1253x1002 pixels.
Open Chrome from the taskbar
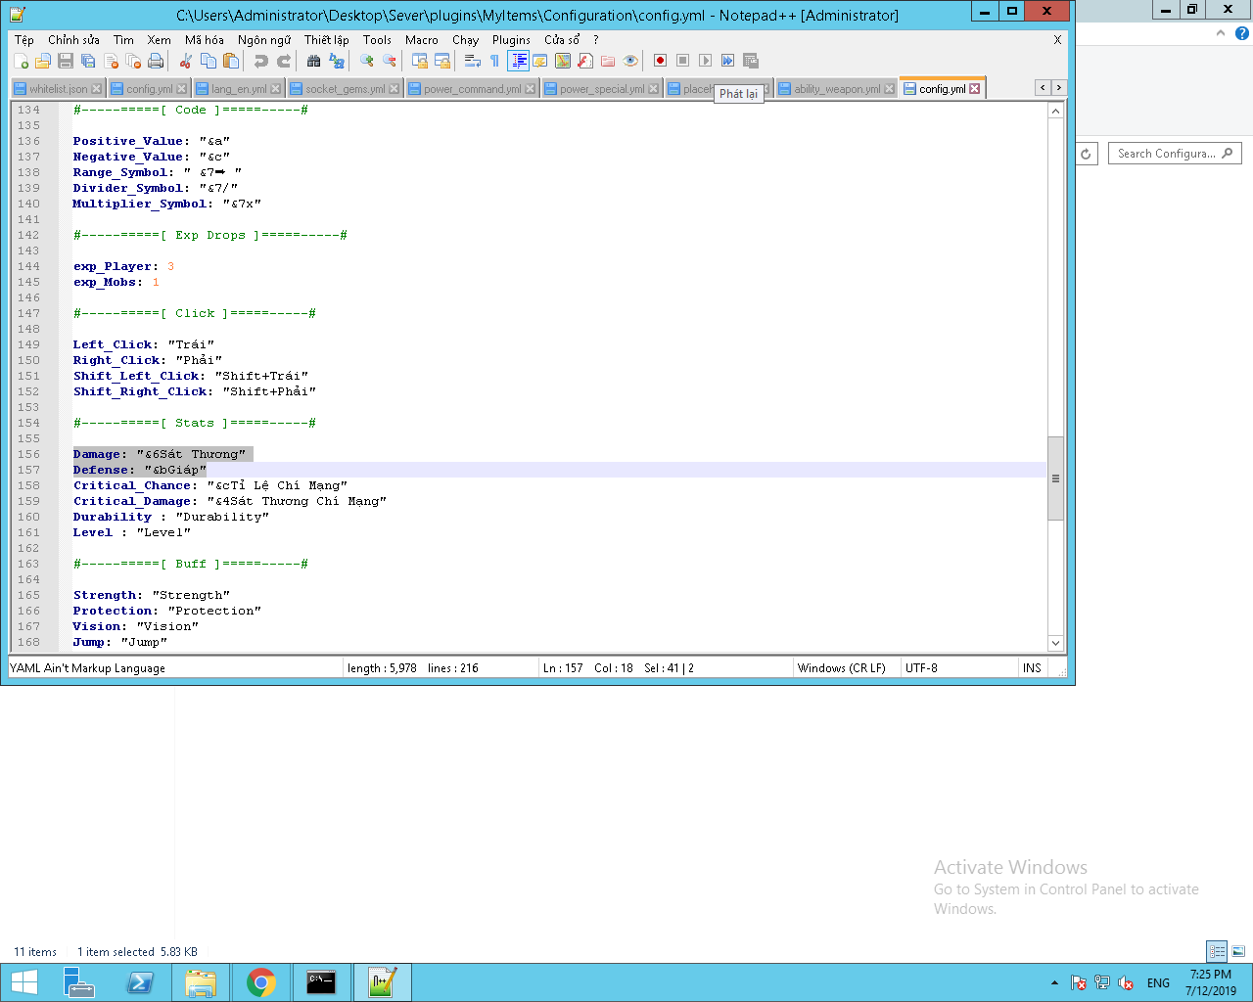click(x=261, y=982)
